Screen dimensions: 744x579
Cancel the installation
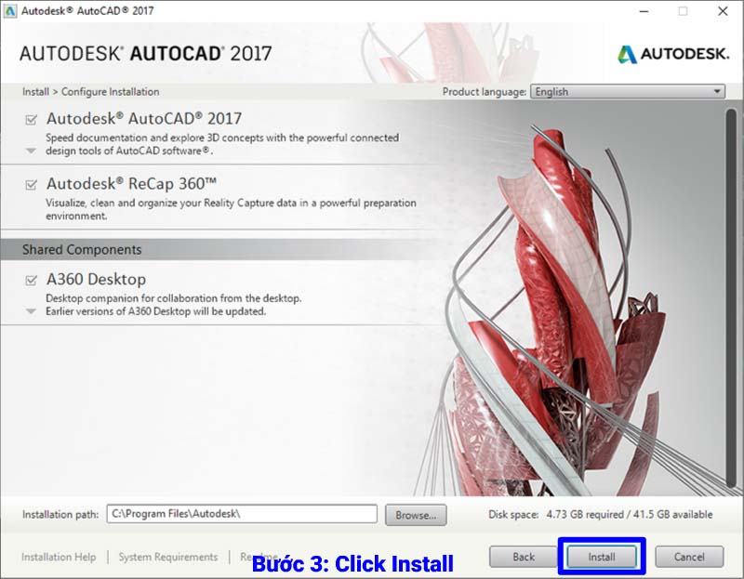pos(689,557)
